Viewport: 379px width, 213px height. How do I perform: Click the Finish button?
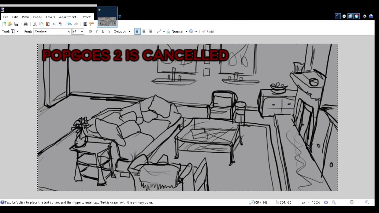click(208, 31)
